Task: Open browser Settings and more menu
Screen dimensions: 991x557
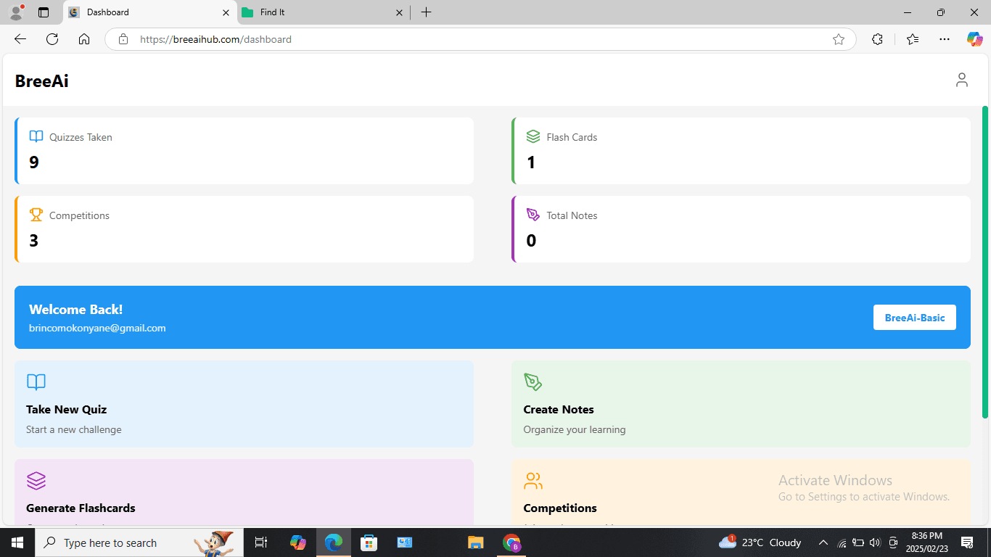Action: [x=944, y=39]
